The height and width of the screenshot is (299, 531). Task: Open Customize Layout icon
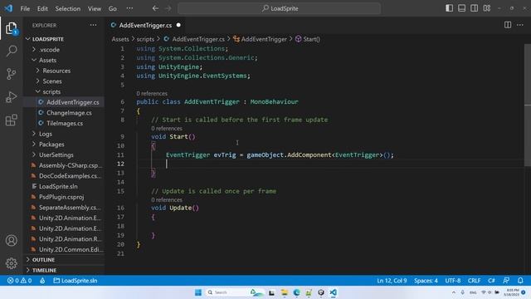coord(487,8)
